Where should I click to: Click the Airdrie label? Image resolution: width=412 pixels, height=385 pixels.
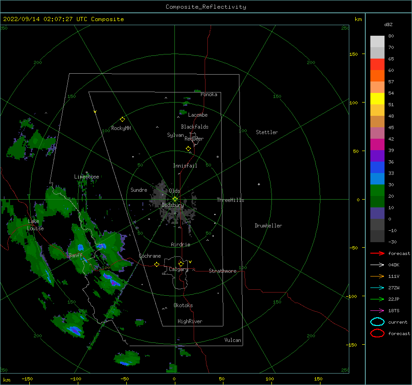tap(180, 244)
